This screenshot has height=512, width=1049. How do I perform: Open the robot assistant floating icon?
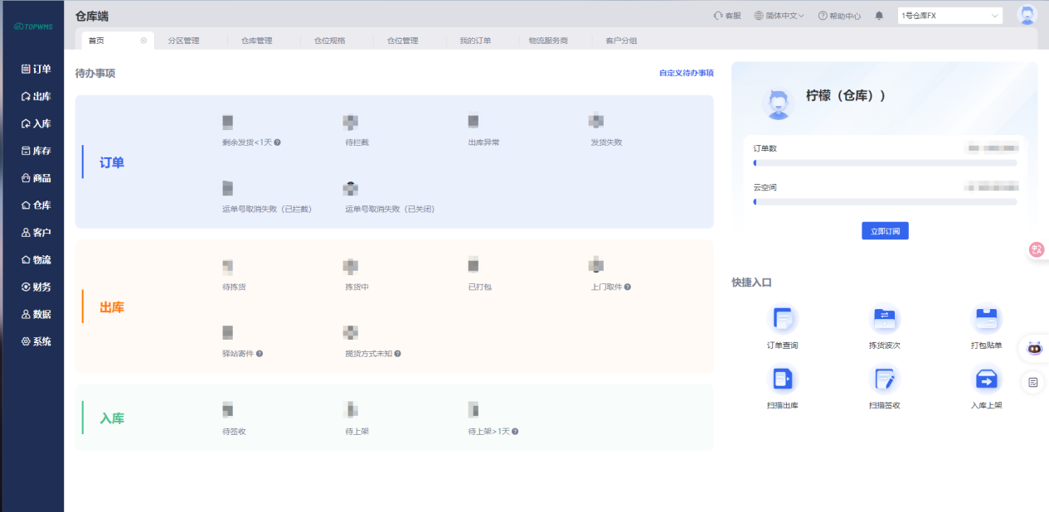pyautogui.click(x=1034, y=348)
